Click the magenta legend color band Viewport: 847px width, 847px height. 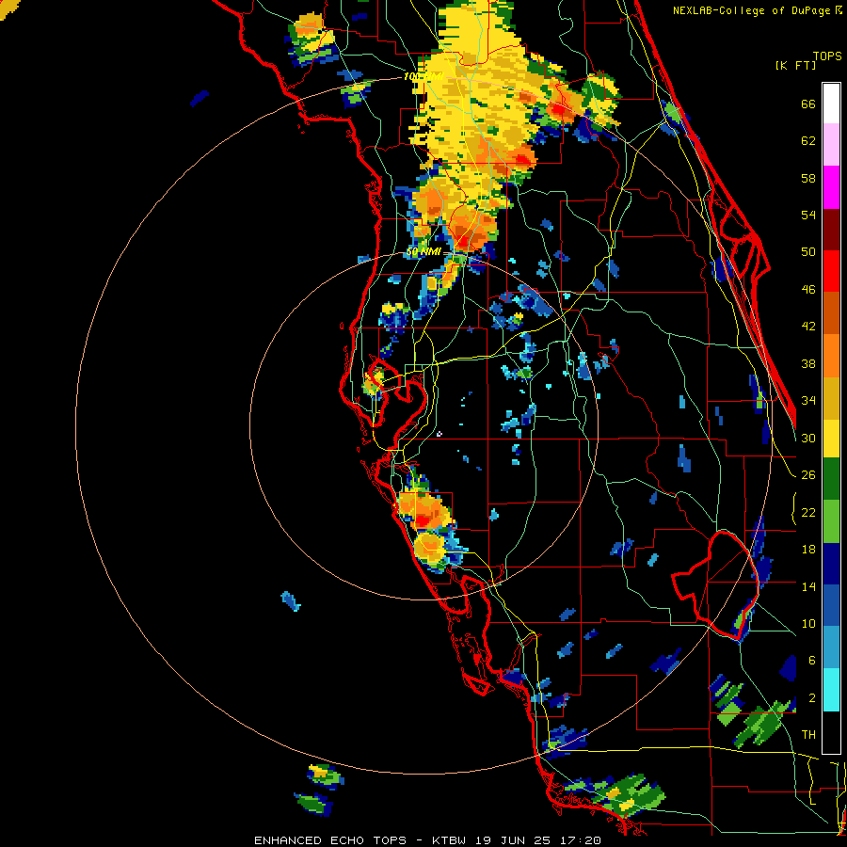pos(831,187)
